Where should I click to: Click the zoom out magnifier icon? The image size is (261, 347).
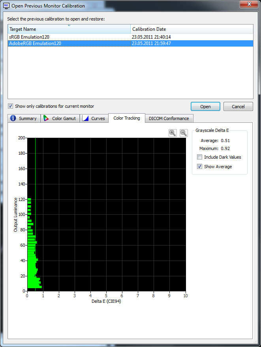point(184,133)
